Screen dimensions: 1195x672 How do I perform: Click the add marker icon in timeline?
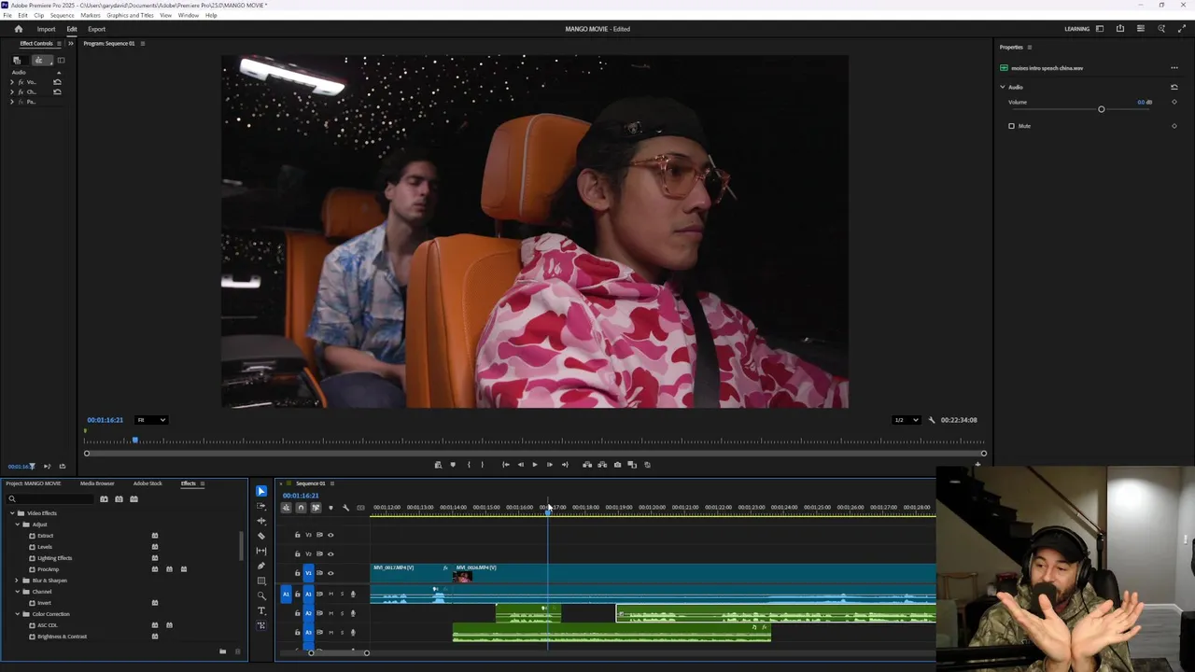point(330,508)
